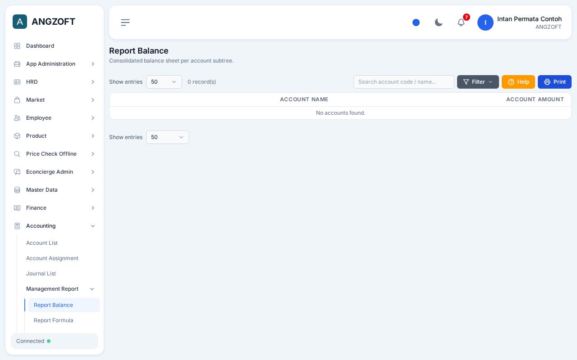
Task: Click the ACCOUNT NAME column header
Action: click(x=304, y=99)
